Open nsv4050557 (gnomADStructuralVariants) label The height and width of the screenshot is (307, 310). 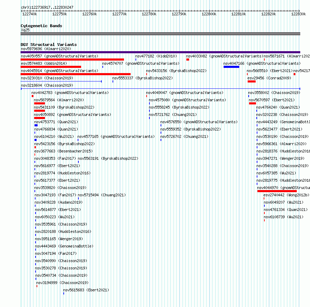point(60,56)
